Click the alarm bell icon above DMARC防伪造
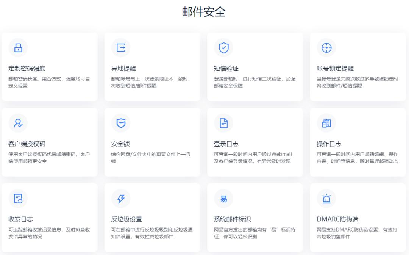Image resolution: width=409 pixels, height=255 pixels. 326,198
